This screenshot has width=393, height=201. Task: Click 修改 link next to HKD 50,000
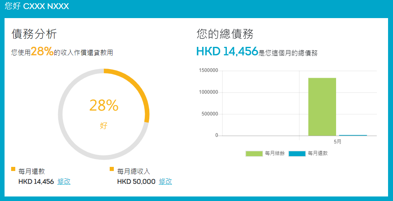point(165,182)
